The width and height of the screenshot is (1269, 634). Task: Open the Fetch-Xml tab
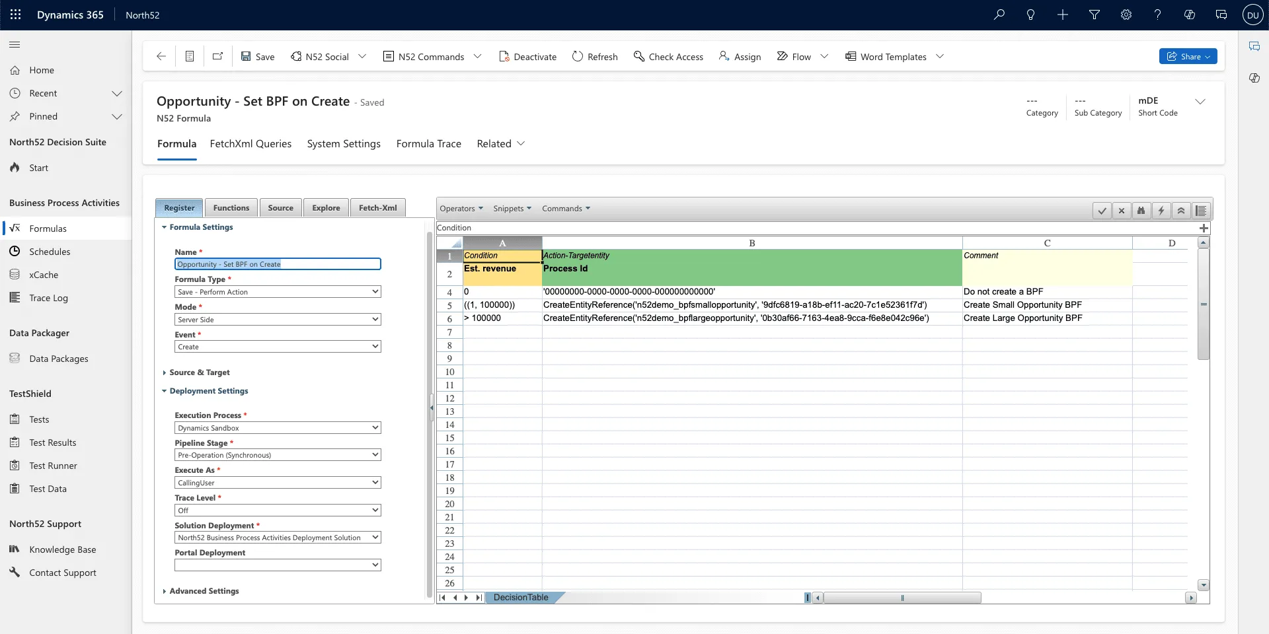pyautogui.click(x=378, y=207)
